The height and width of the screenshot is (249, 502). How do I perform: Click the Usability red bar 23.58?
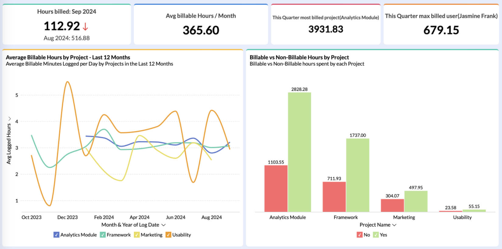(451, 211)
